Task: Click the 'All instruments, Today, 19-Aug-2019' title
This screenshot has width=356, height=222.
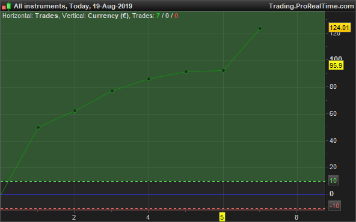Action: [x=73, y=6]
